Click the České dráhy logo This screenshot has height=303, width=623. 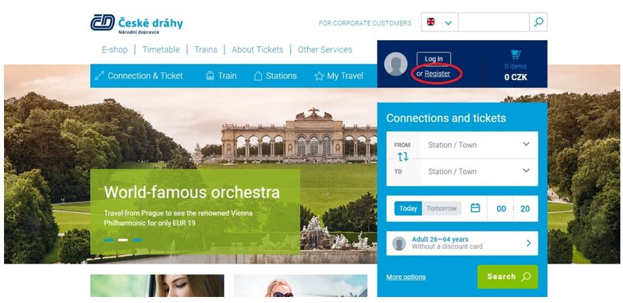tap(137, 23)
